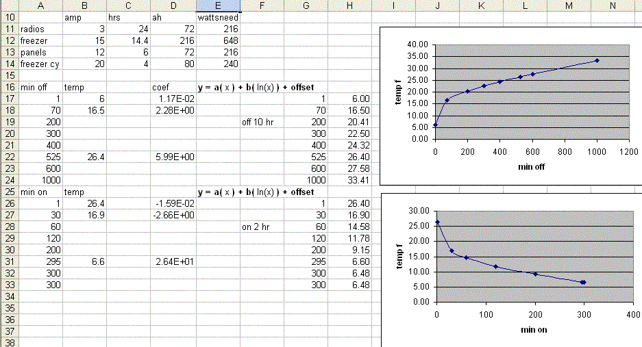This screenshot has width=642, height=347.
Task: Click the first data point in lower chart
Action: point(437,222)
